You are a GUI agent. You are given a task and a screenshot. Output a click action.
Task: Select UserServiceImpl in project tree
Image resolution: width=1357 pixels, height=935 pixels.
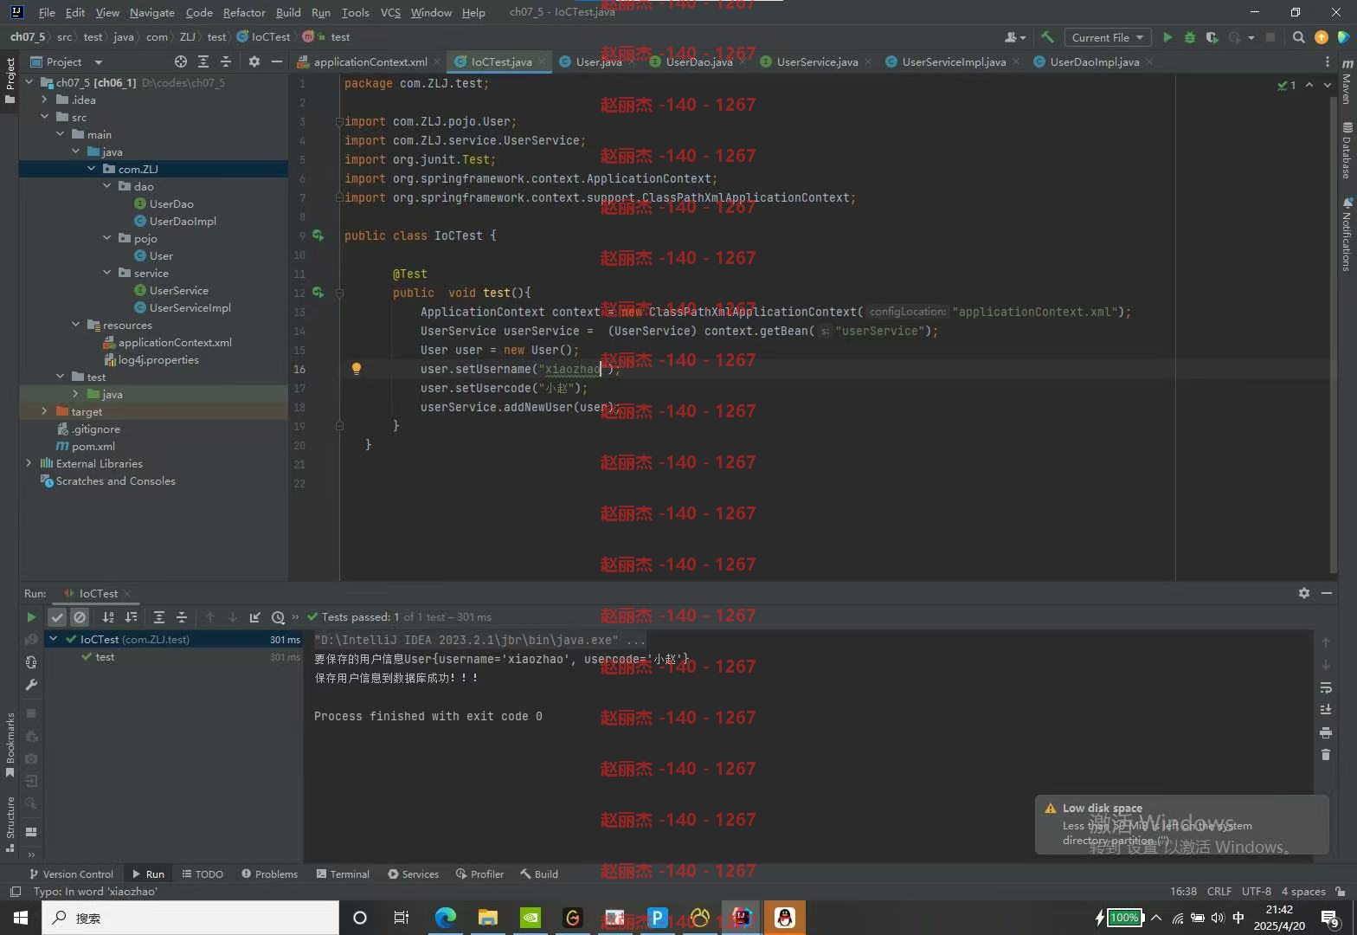coord(190,307)
